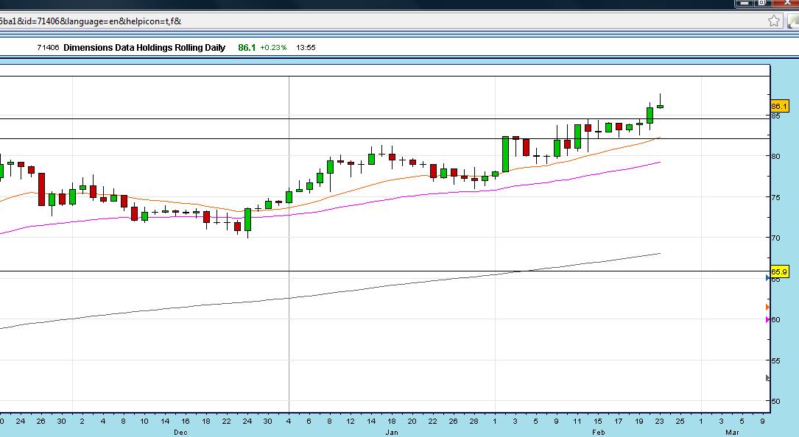Click the Dec month label on the time axis
This screenshot has width=799, height=437.
tap(180, 433)
